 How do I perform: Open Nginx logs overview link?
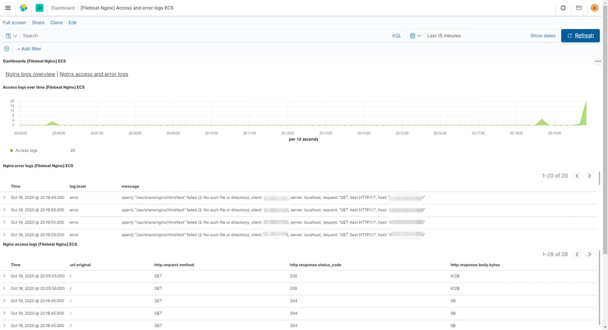(30, 74)
